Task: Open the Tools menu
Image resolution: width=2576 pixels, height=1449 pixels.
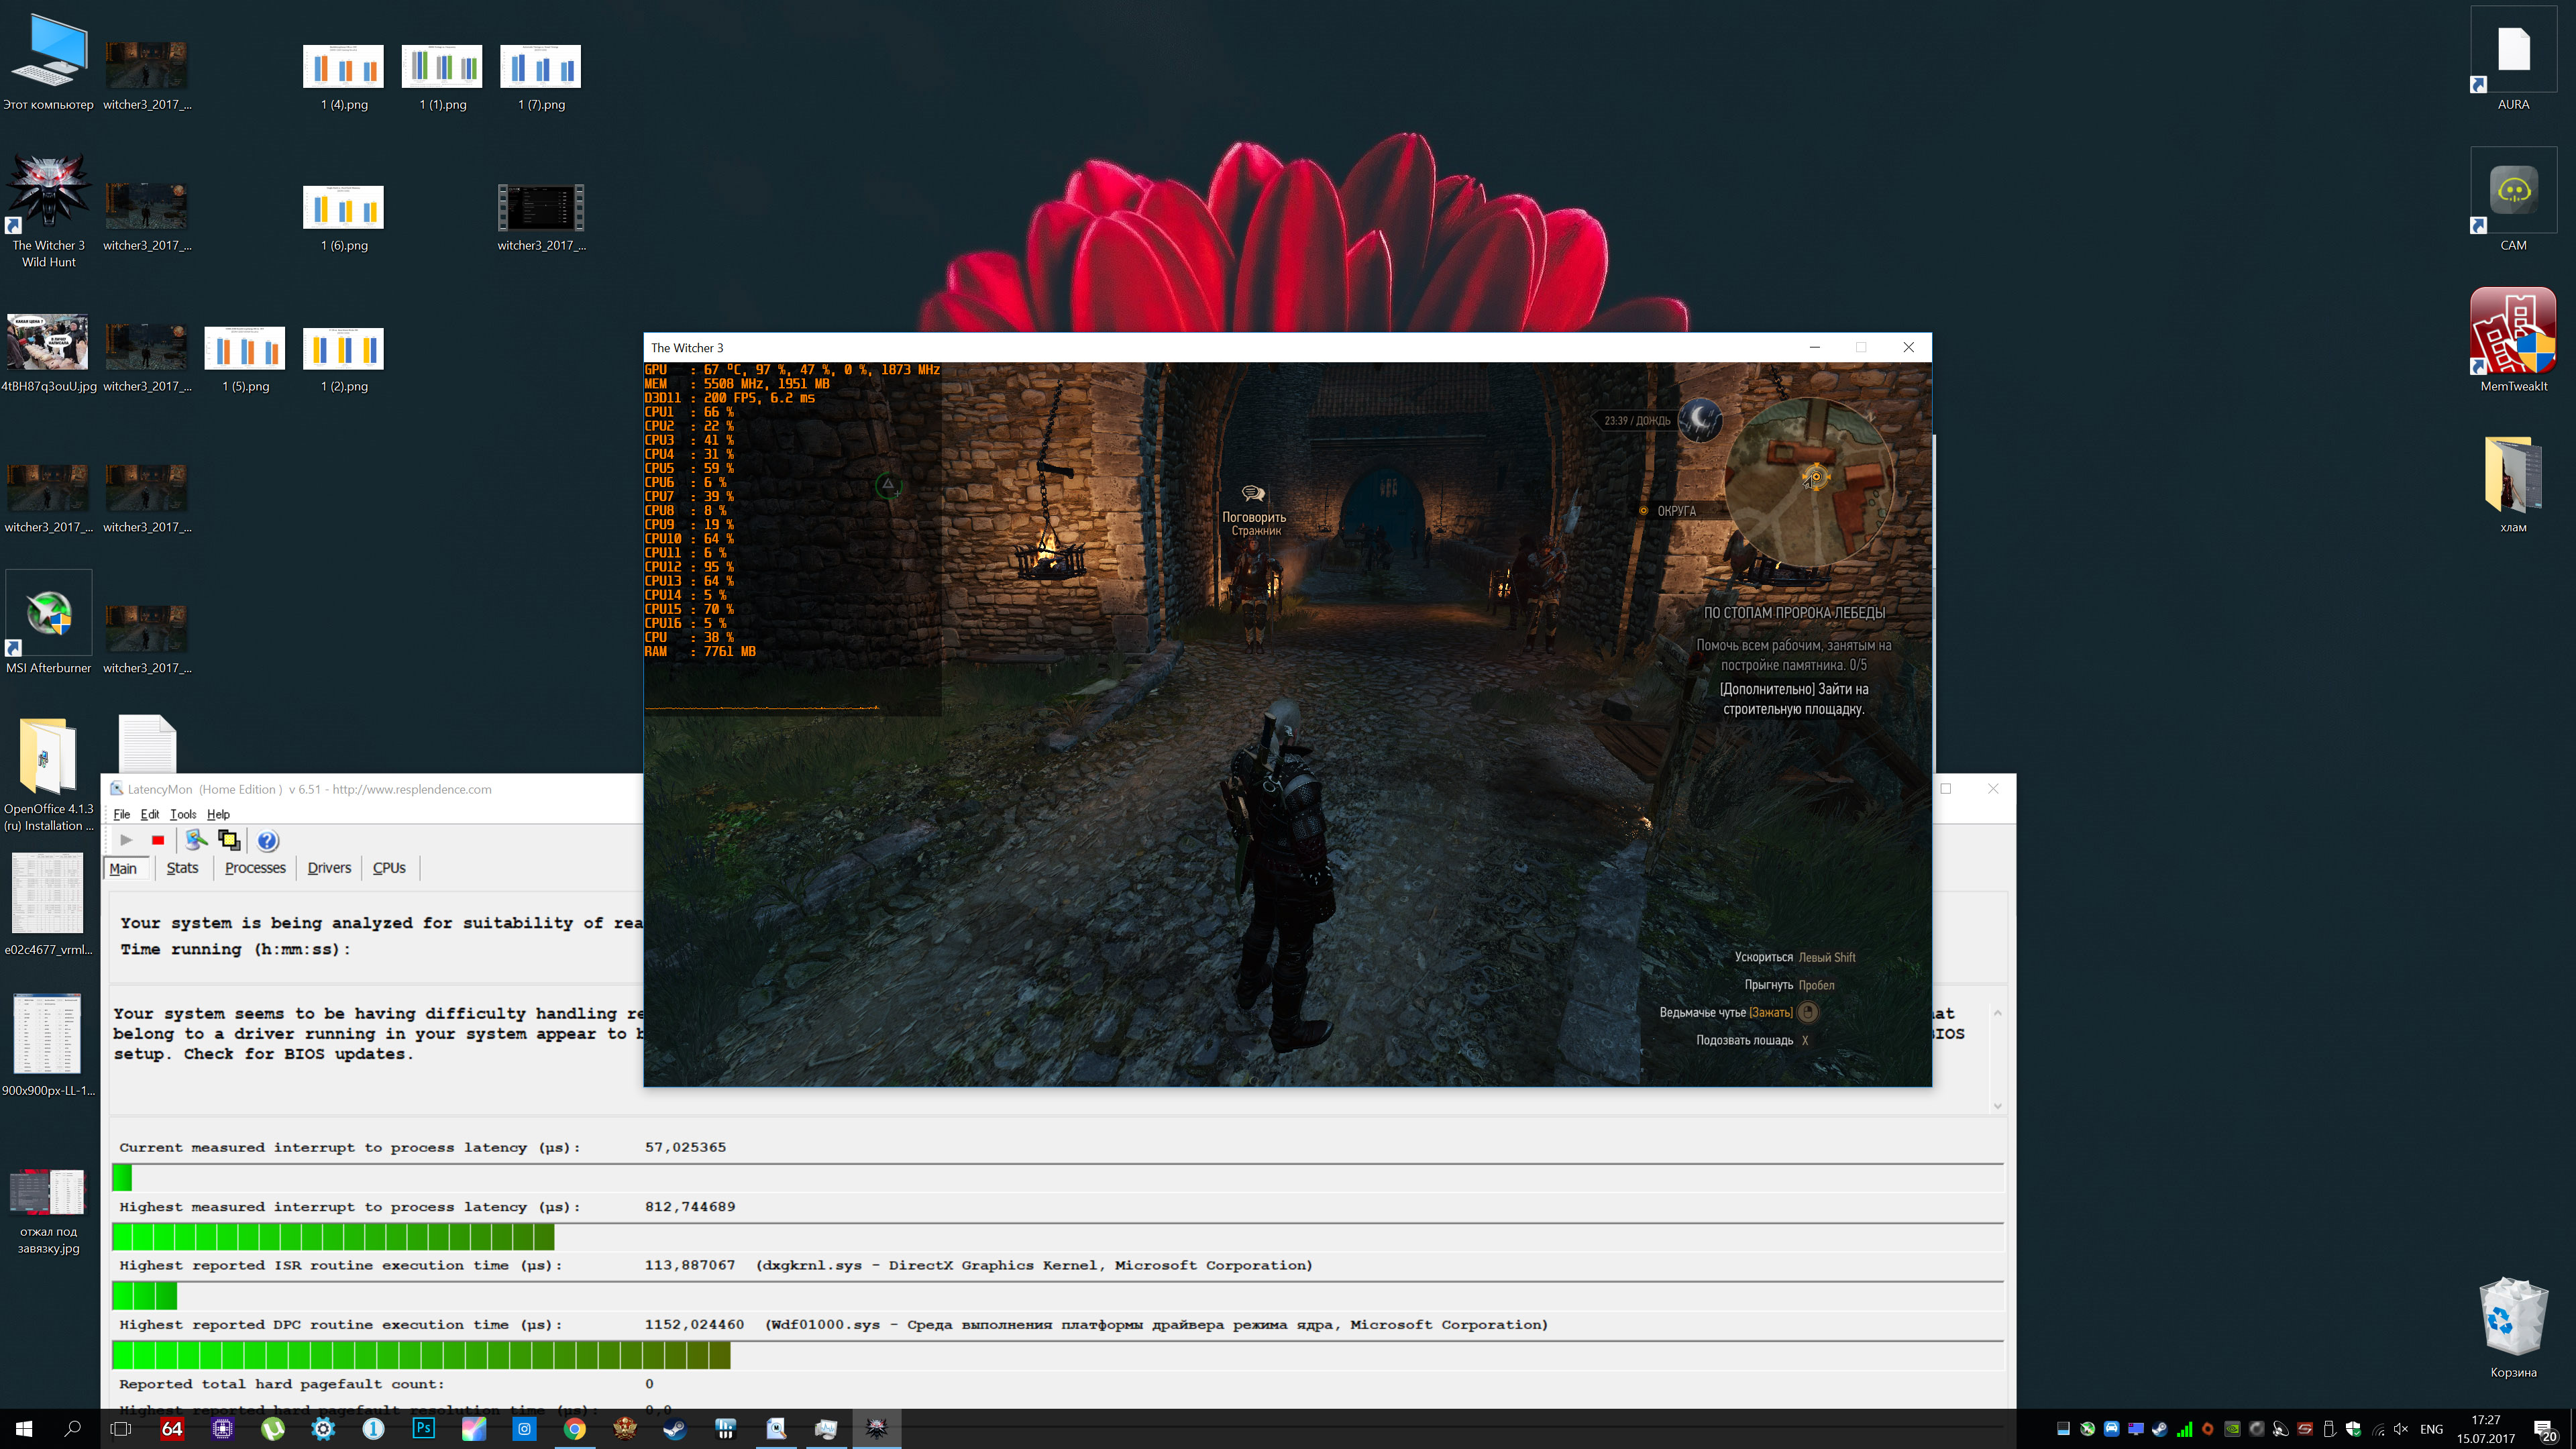Action: click(183, 814)
